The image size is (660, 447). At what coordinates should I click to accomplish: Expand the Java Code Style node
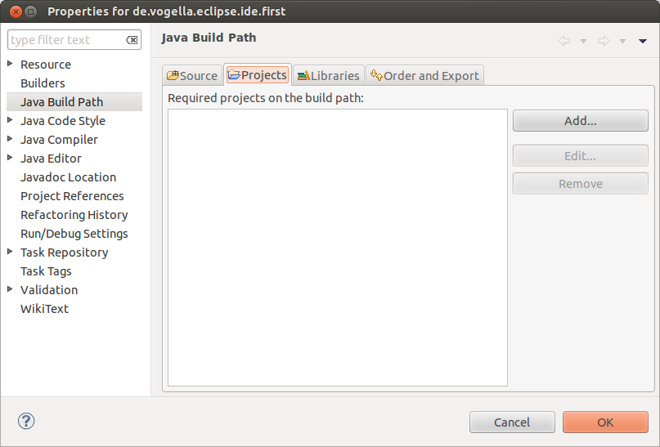[10, 120]
